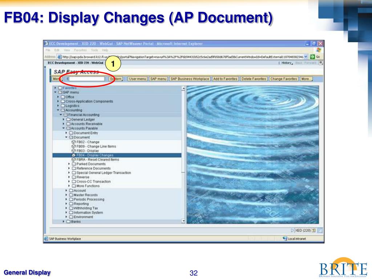Expand Document Entry folder
This screenshot has width=372, height=279.
pos(66,133)
